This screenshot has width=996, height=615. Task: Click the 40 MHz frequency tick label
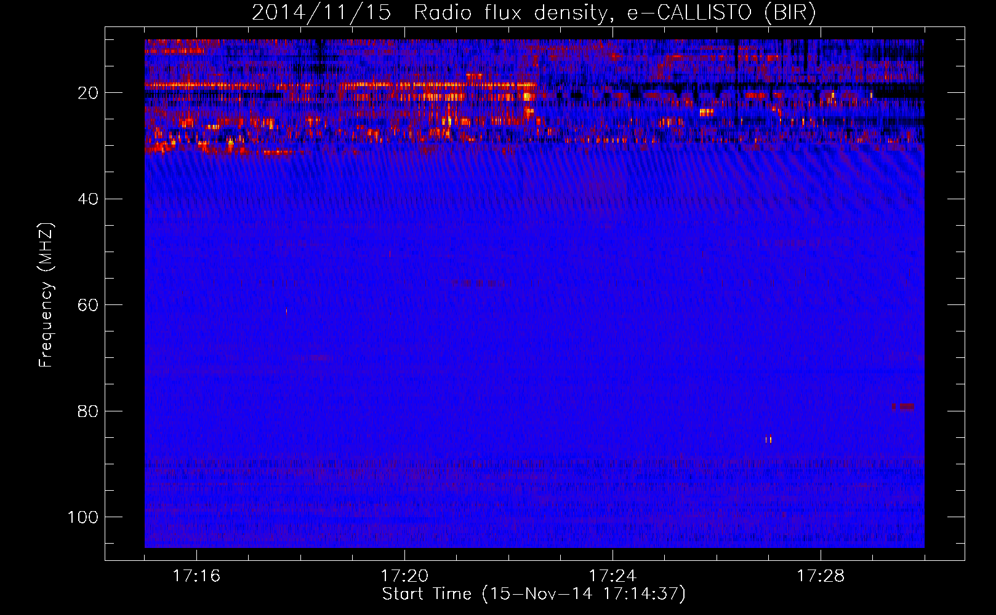[x=89, y=199]
